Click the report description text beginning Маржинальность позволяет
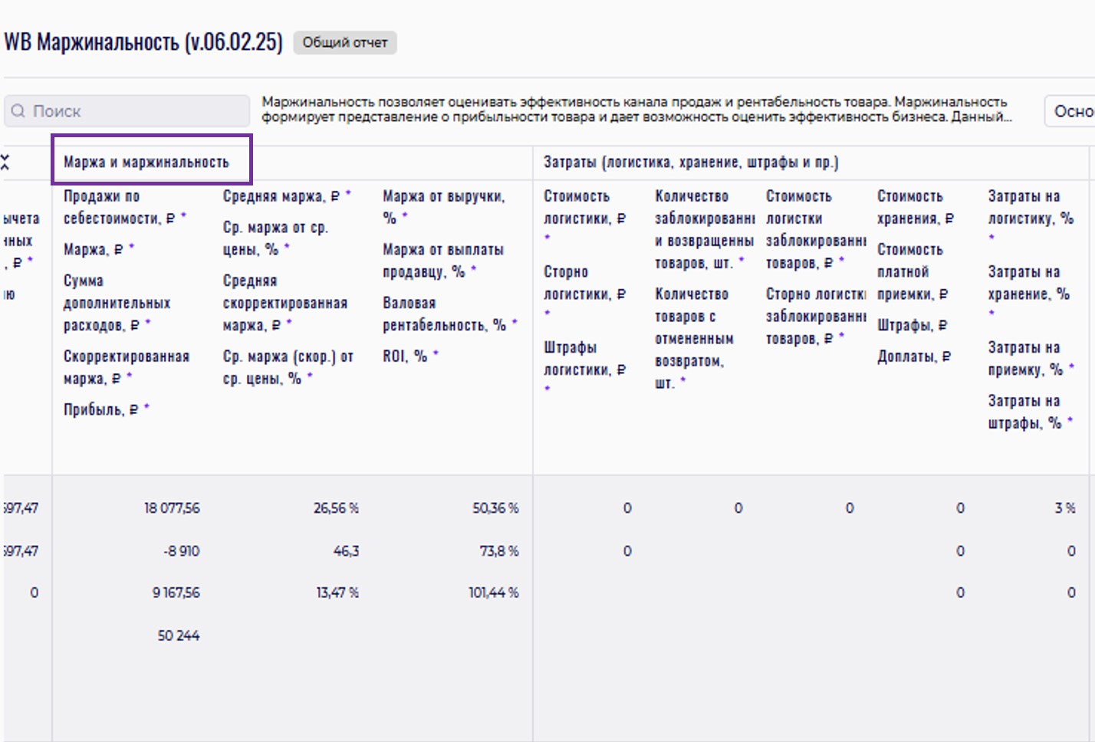The height and width of the screenshot is (742, 1095). [635, 110]
